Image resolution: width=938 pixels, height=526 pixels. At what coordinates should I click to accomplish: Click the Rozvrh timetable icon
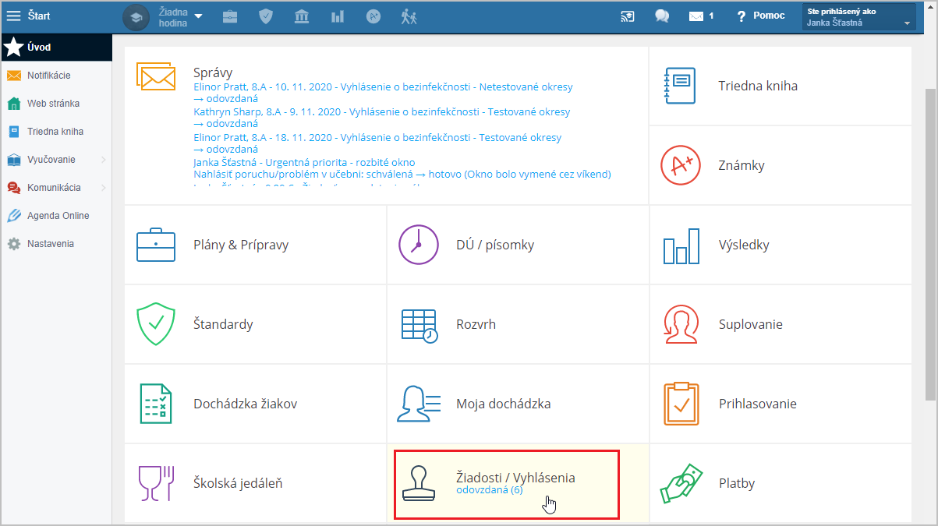[419, 325]
